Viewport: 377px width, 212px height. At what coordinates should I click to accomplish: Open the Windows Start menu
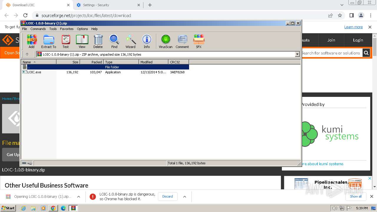[8, 208]
